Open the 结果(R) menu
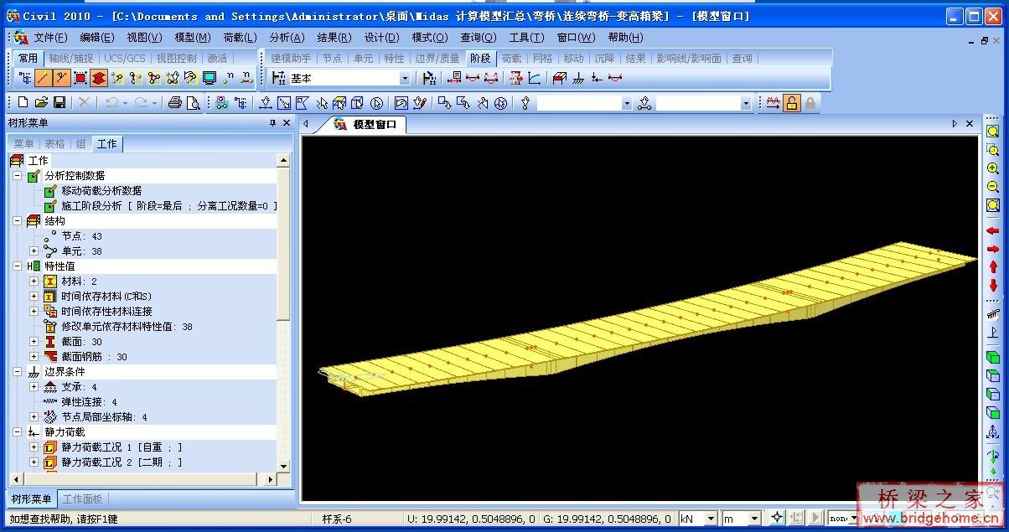This screenshot has height=532, width=1009. tap(334, 37)
